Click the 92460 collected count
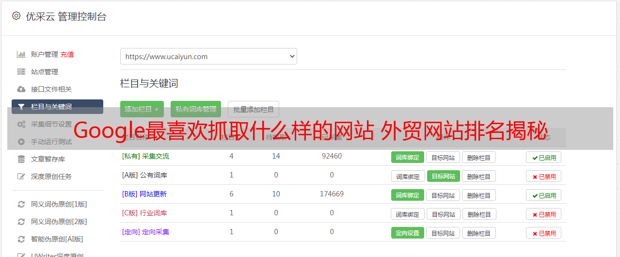The height and width of the screenshot is (257, 620). pos(332,156)
